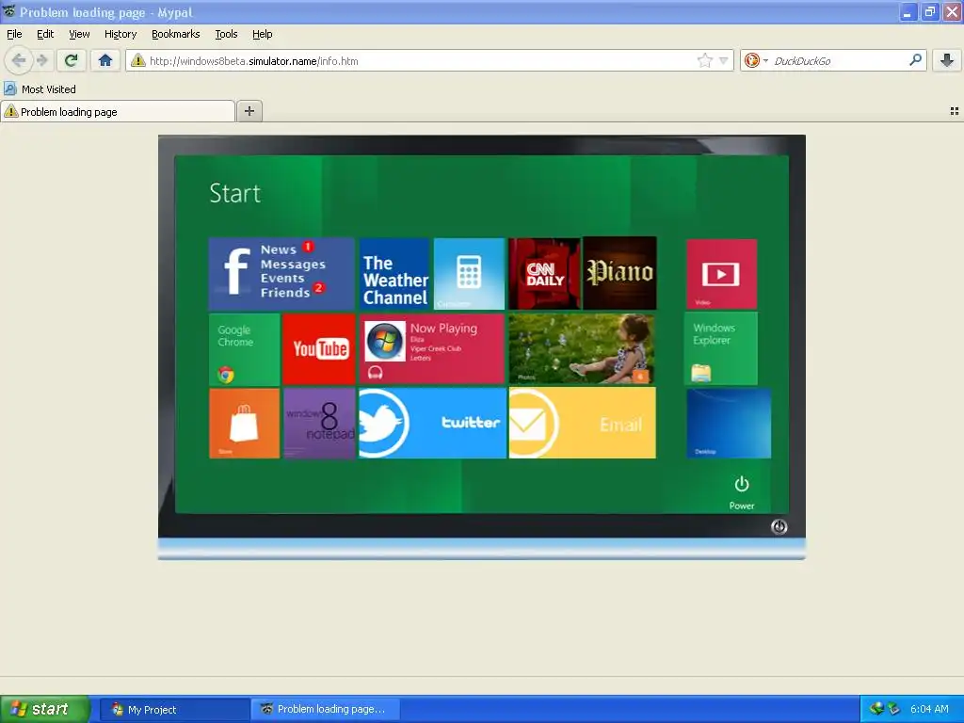964x723 pixels.
Task: Open the History menu
Action: click(120, 34)
